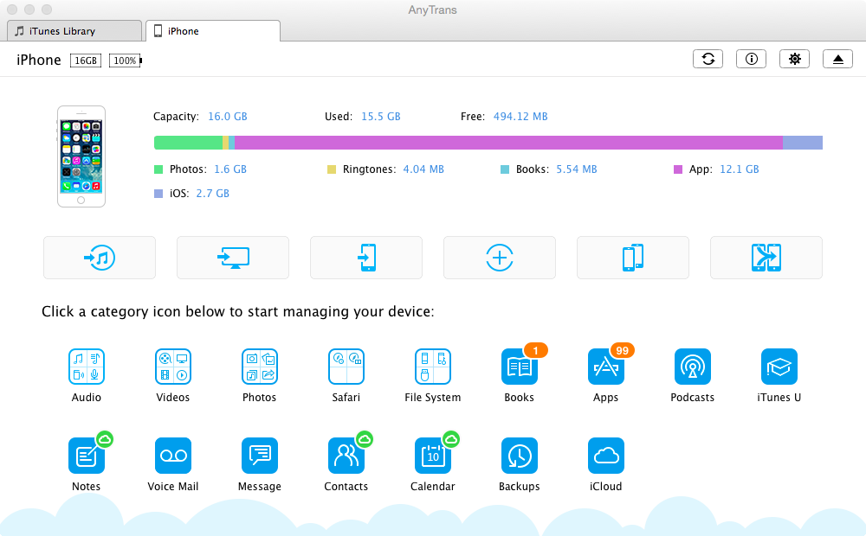Click the merge device button
This screenshot has width=866, height=536.
[766, 258]
